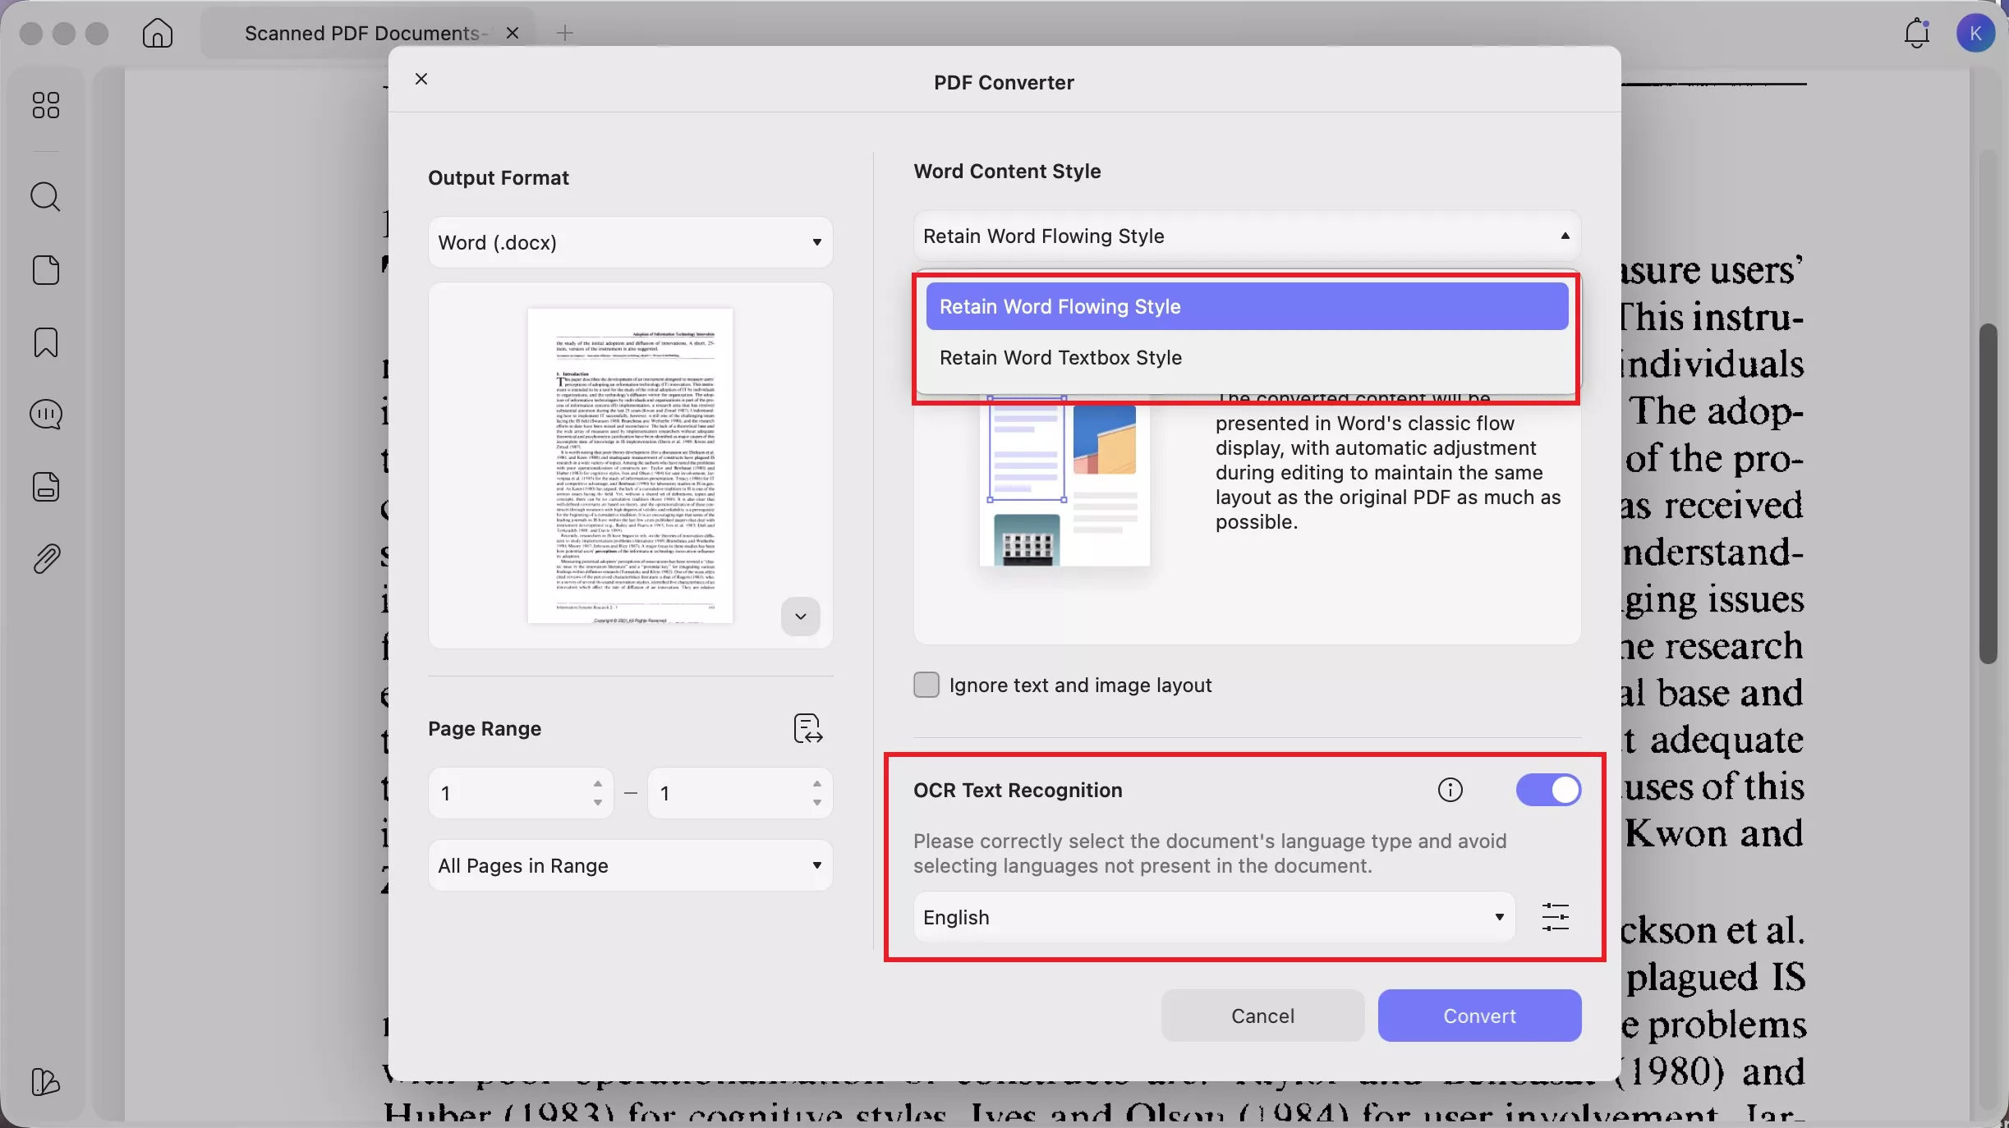Open OCR language settings sliders icon

[1555, 917]
